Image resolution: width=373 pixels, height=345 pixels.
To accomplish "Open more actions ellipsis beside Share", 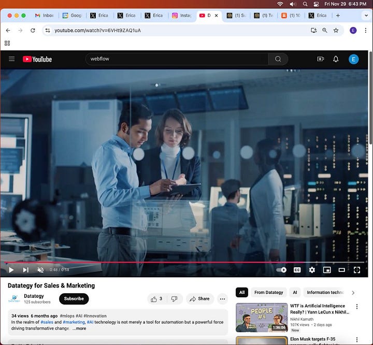I will pyautogui.click(x=222, y=299).
